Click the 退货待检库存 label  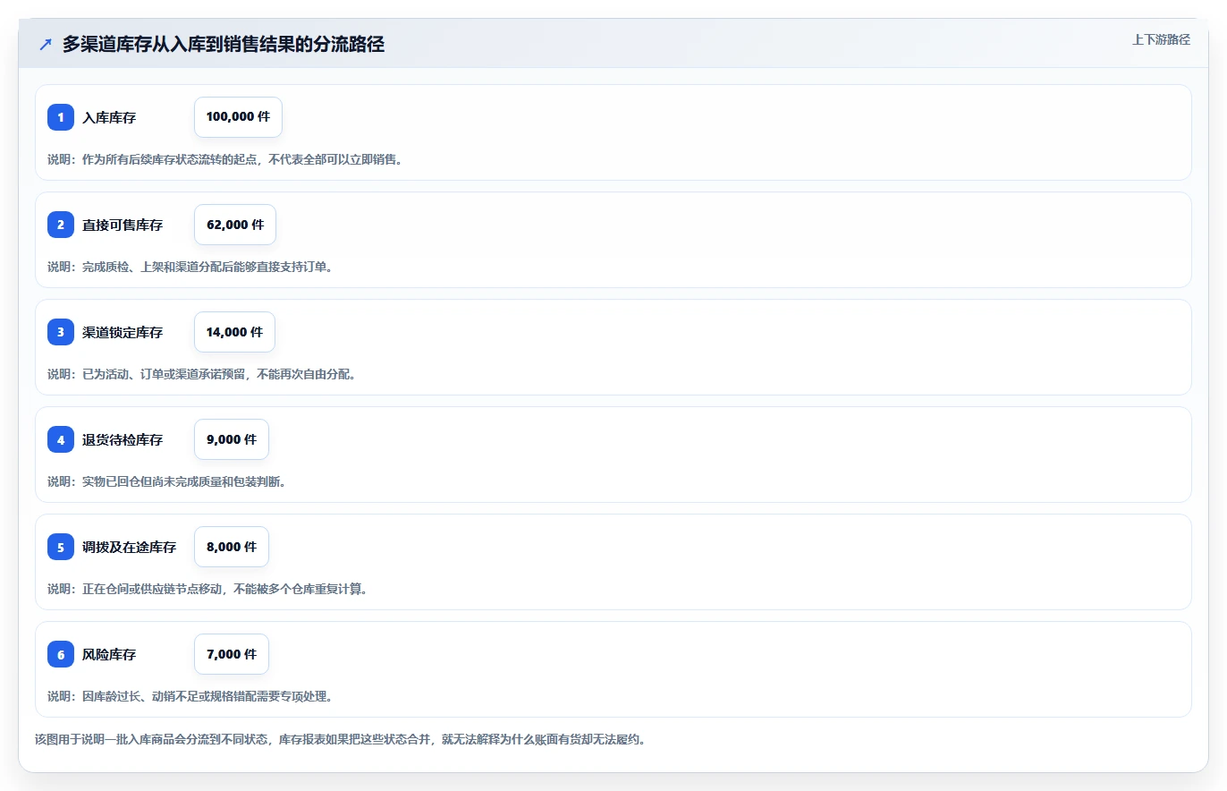[x=123, y=440]
